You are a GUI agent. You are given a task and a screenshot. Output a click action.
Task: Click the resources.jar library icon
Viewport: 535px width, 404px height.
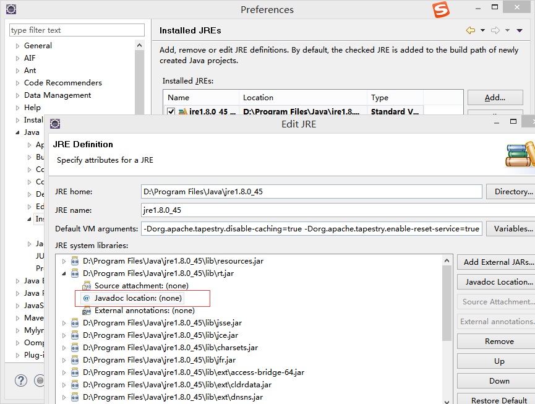[75, 260]
